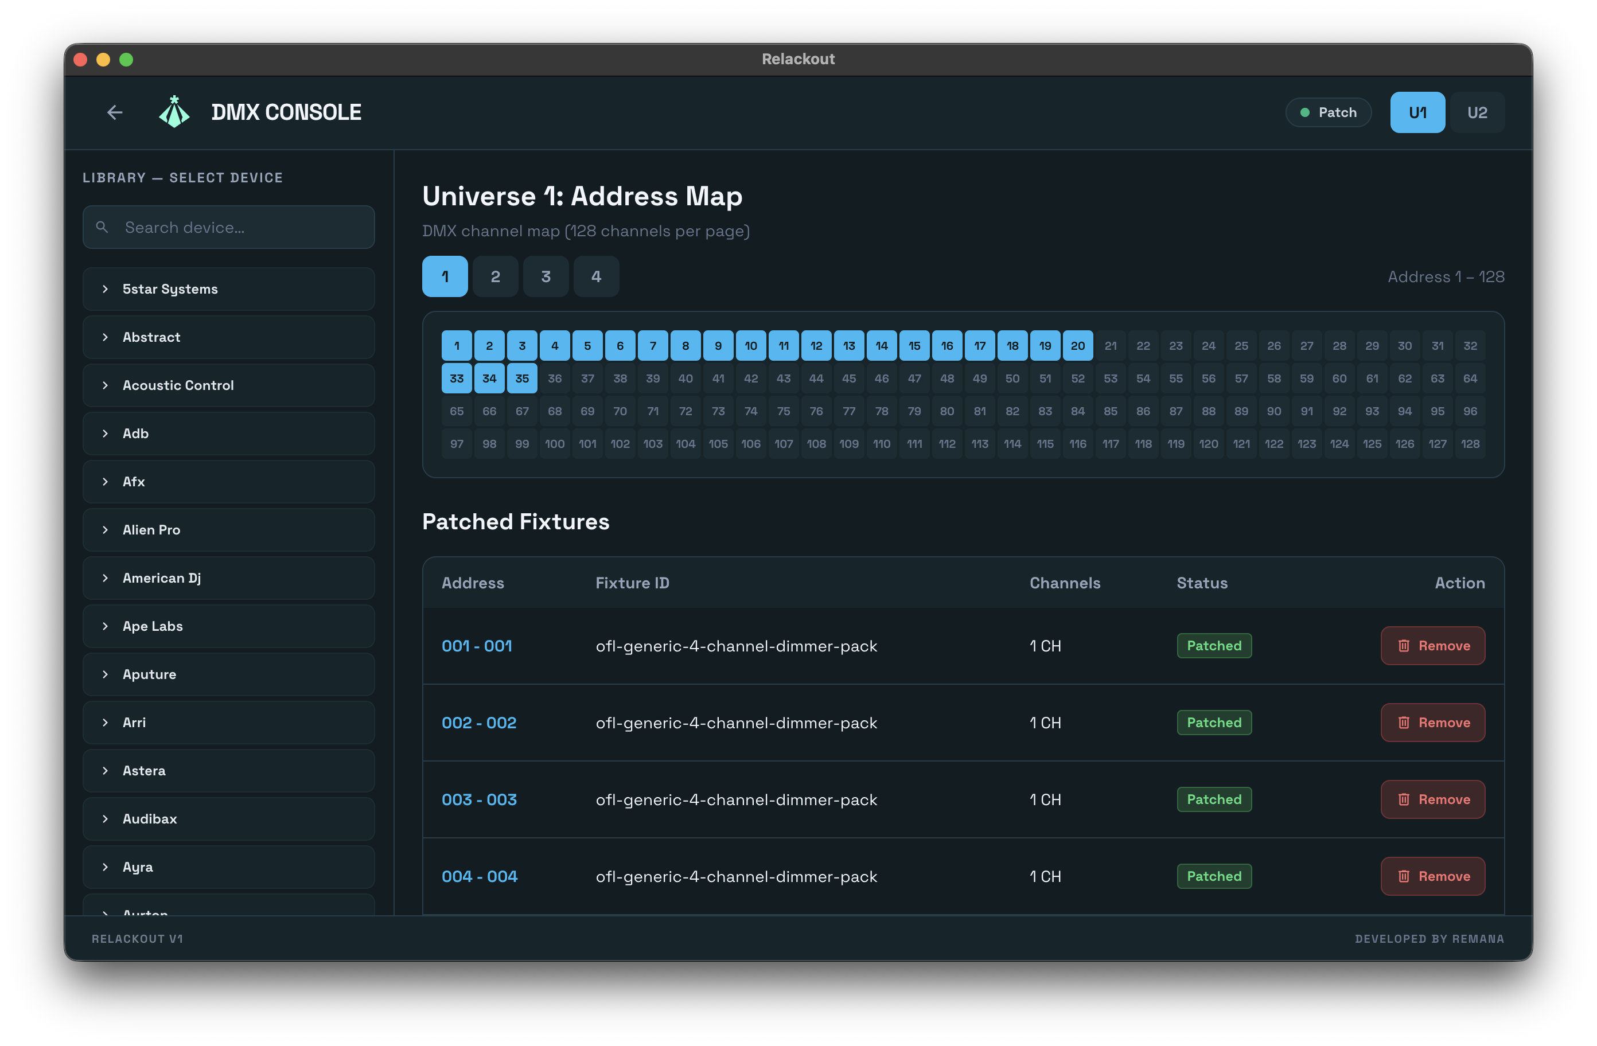
Task: Expand the Arri manufacturer entry
Action: click(x=229, y=723)
